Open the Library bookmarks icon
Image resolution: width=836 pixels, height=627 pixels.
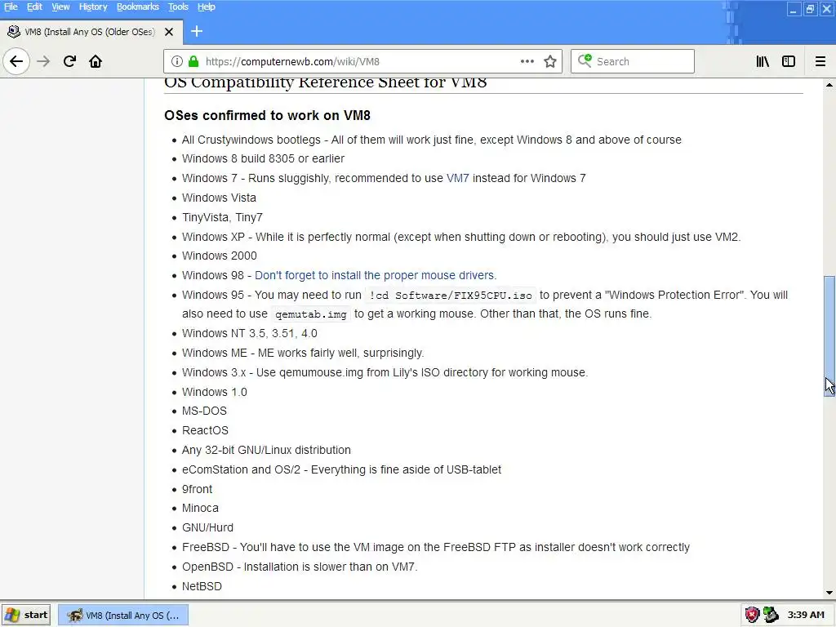coord(763,61)
